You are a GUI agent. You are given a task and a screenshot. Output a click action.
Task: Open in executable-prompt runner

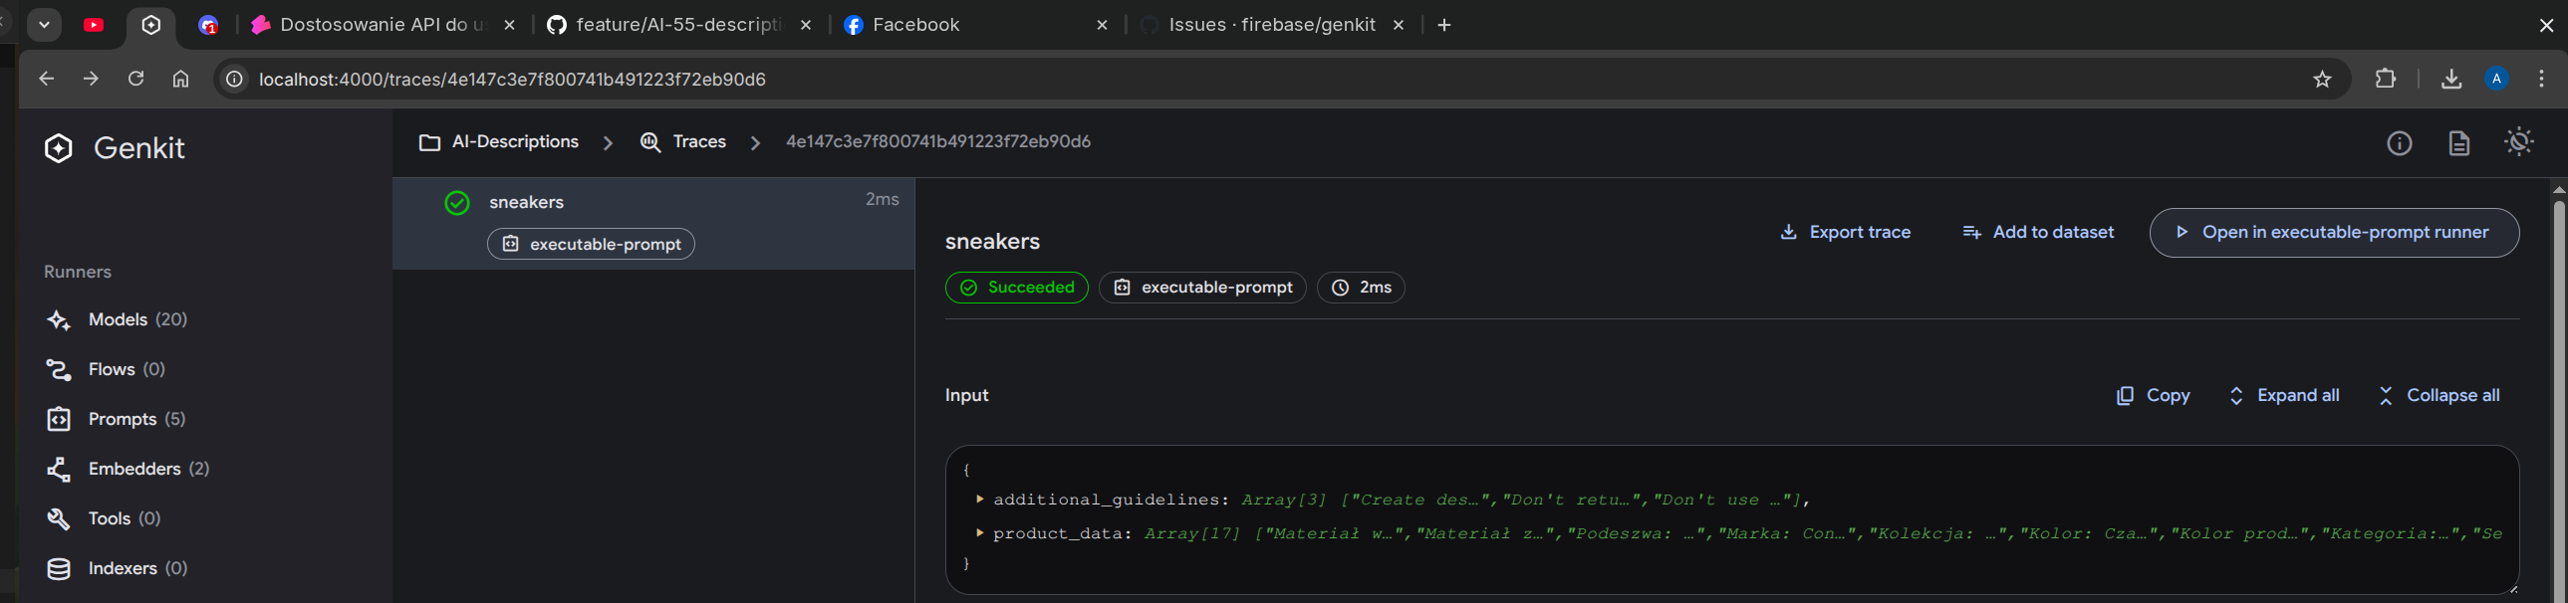(x=2333, y=232)
